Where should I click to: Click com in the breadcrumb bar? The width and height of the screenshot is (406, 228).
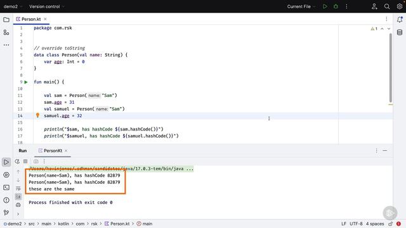click(x=80, y=224)
